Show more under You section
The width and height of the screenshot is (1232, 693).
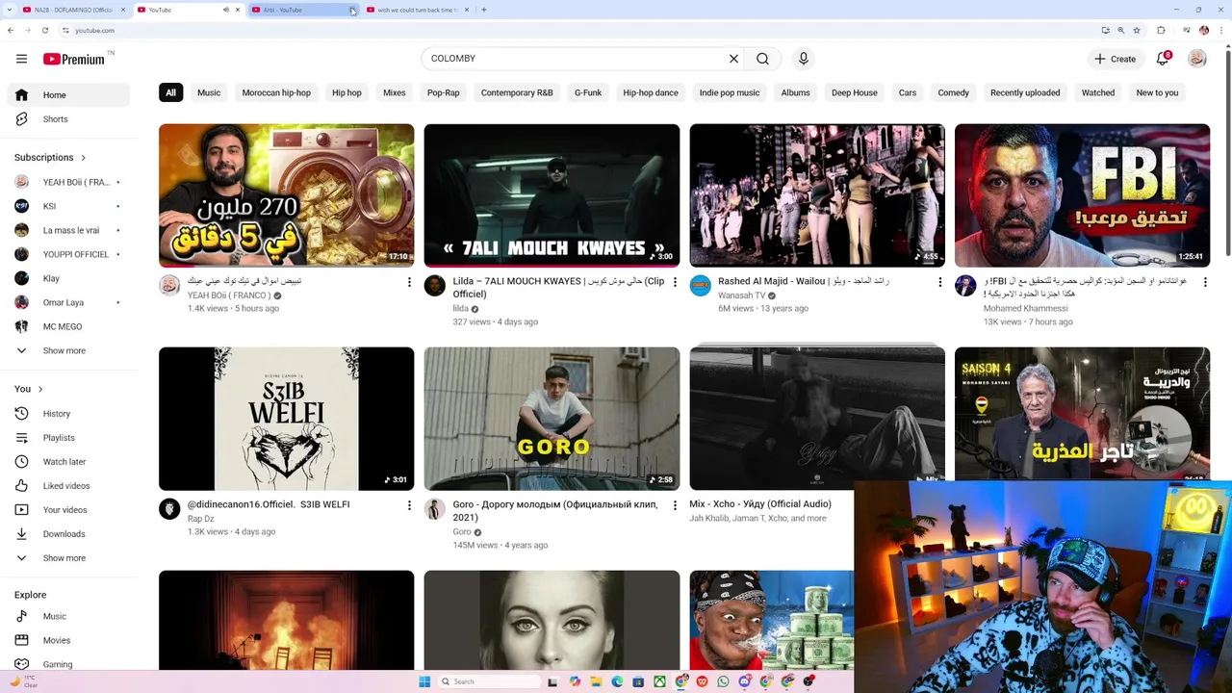point(68,558)
